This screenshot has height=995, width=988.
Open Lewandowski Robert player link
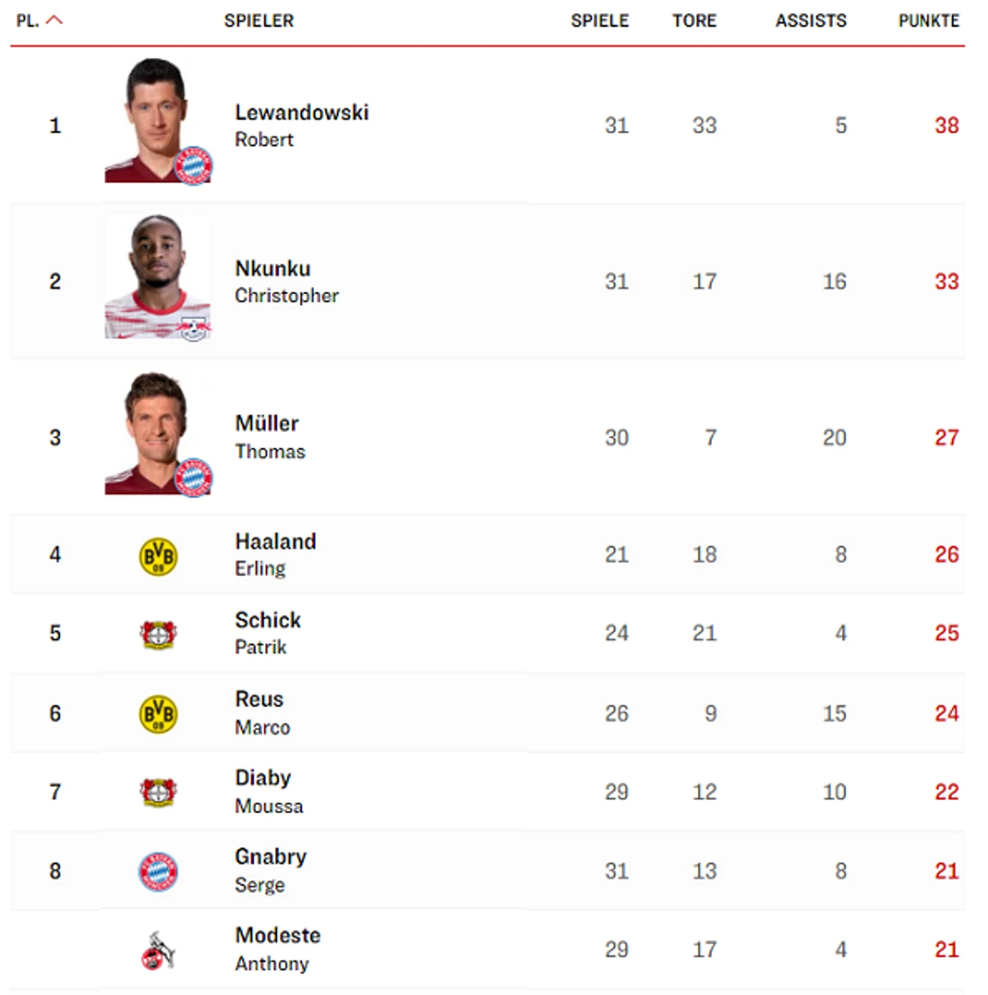click(301, 125)
